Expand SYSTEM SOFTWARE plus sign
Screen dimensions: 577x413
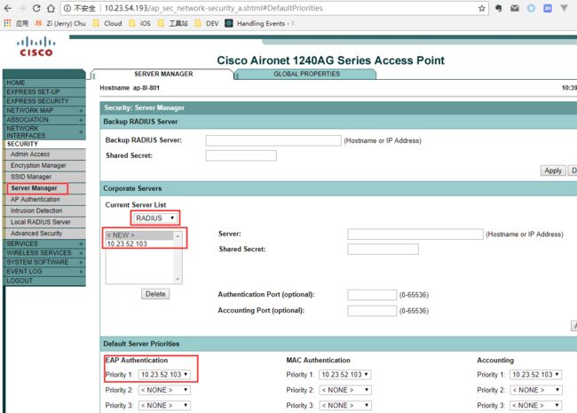point(81,262)
